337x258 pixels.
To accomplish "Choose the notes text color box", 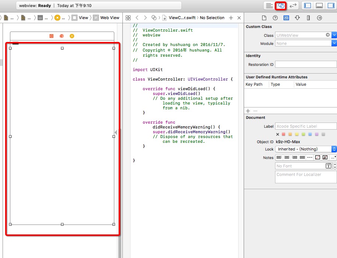I will [325, 158].
